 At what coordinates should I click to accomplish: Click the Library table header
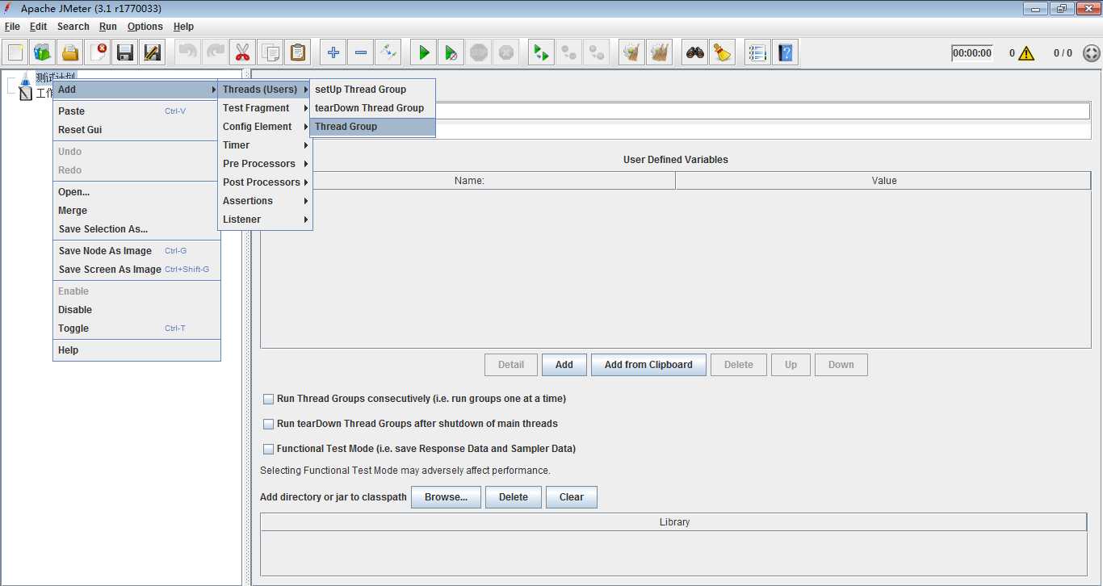point(674,522)
